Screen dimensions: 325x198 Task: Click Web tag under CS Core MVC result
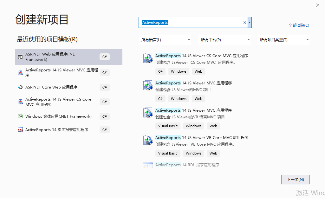pyautogui.click(x=198, y=71)
